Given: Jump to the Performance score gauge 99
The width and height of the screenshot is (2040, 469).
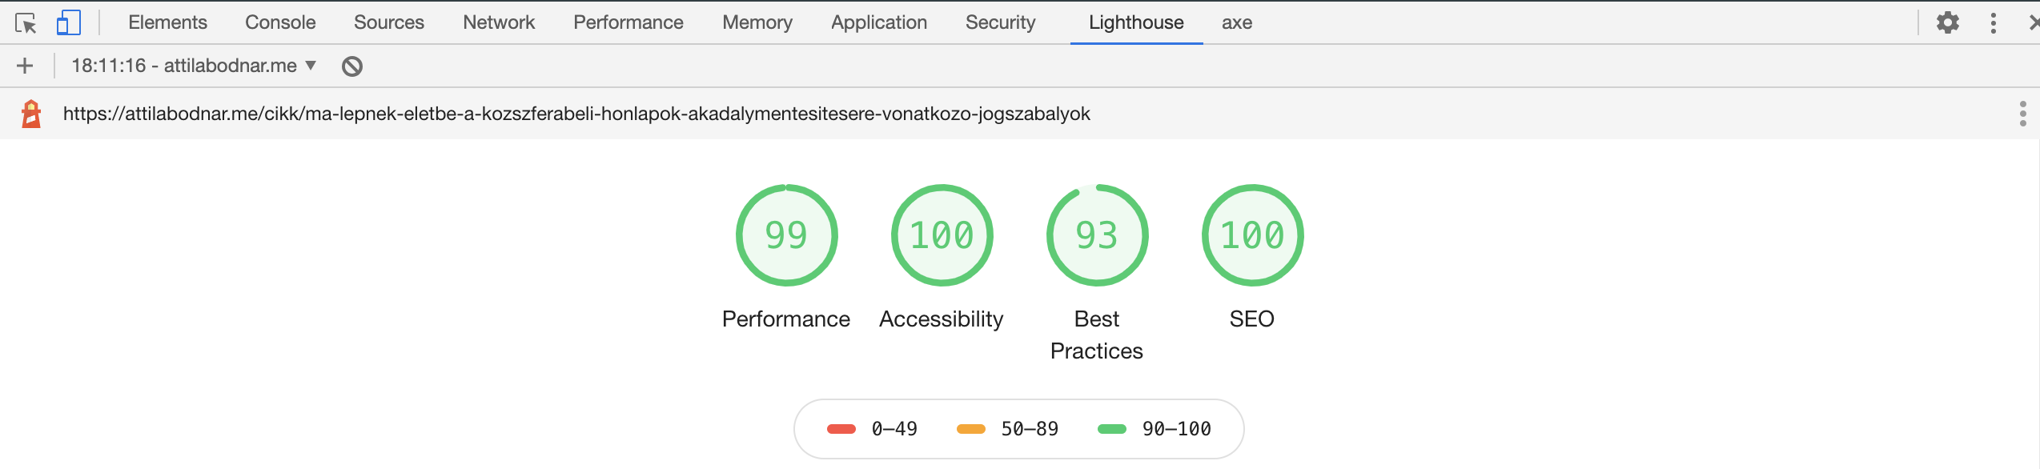Looking at the screenshot, I should (787, 235).
